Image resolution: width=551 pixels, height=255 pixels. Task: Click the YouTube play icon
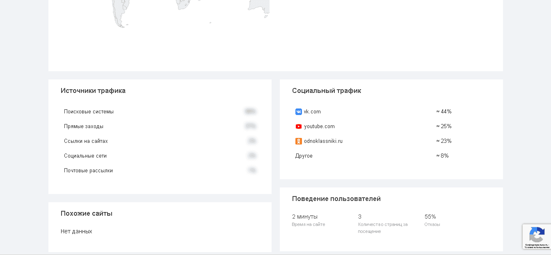(x=298, y=126)
